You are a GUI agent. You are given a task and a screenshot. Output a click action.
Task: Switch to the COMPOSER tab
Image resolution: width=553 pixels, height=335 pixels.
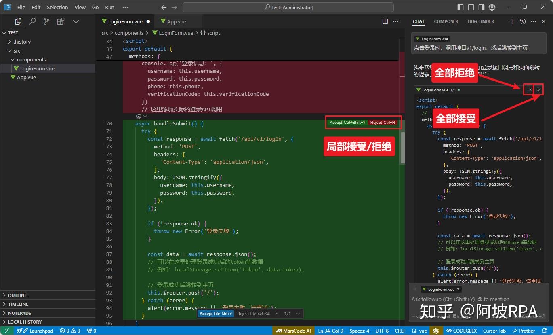446,21
